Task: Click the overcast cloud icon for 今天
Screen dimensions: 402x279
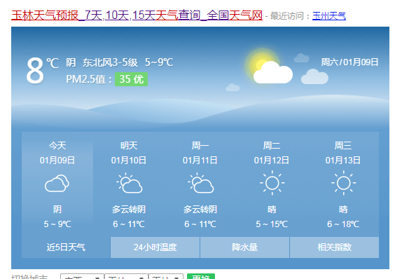Action: pyautogui.click(x=57, y=183)
